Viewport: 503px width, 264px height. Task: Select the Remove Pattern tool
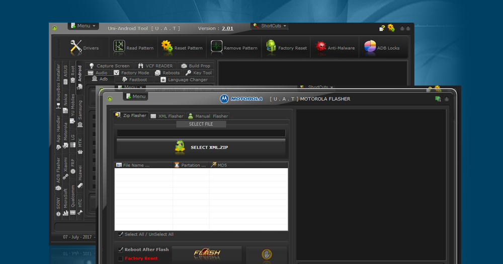234,48
